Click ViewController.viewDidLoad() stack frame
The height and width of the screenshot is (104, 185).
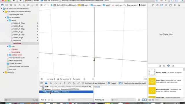pyautogui.click(x=133, y=83)
